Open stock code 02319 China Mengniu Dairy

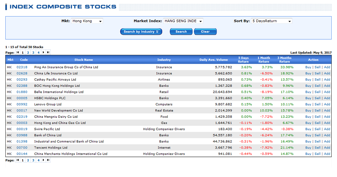click(22, 117)
